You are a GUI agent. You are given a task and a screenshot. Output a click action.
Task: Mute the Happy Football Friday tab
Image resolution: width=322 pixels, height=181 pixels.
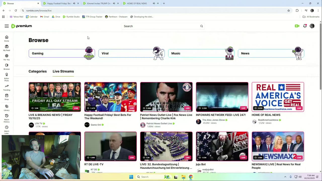74,4
